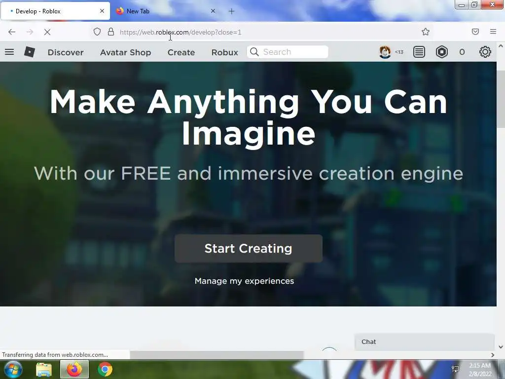
Task: Click the <13 age label
Action: point(399,52)
